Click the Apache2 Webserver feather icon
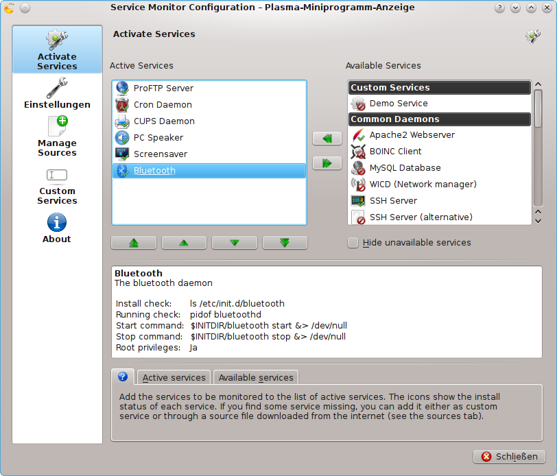This screenshot has width=557, height=476. click(358, 135)
